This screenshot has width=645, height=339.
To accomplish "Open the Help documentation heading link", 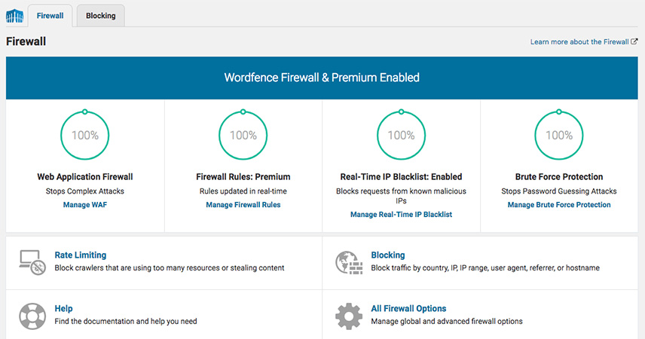I will click(x=63, y=309).
